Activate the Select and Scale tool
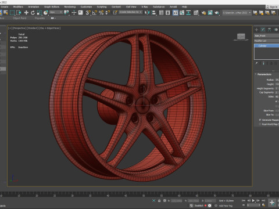Screen dimensions: 279x209 click(x=40, y=13)
